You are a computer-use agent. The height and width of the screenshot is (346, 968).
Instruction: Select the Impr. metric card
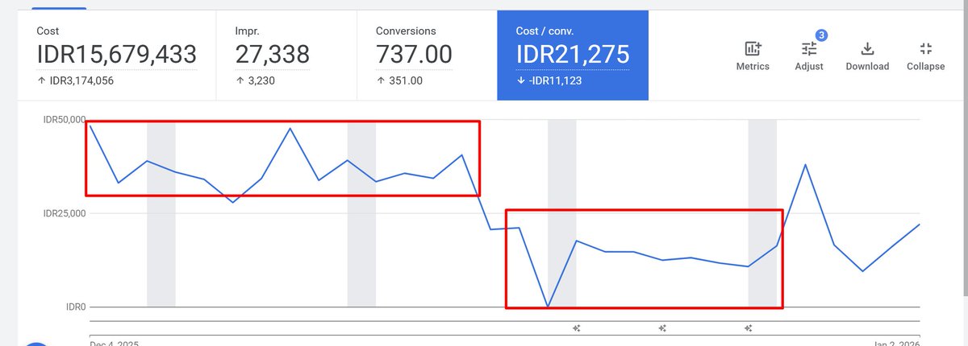286,56
